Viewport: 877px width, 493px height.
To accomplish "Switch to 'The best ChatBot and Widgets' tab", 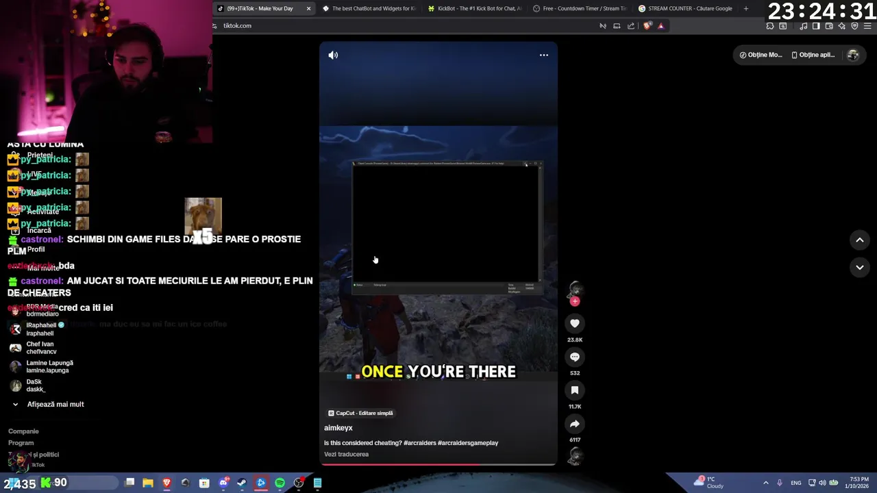I will (x=369, y=9).
